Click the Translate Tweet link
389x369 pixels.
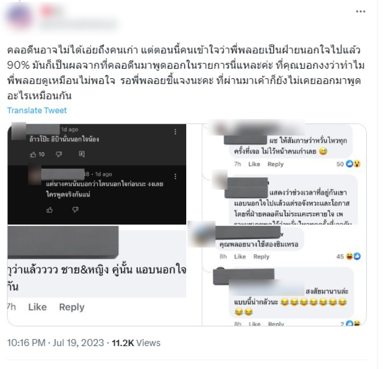click(37, 110)
